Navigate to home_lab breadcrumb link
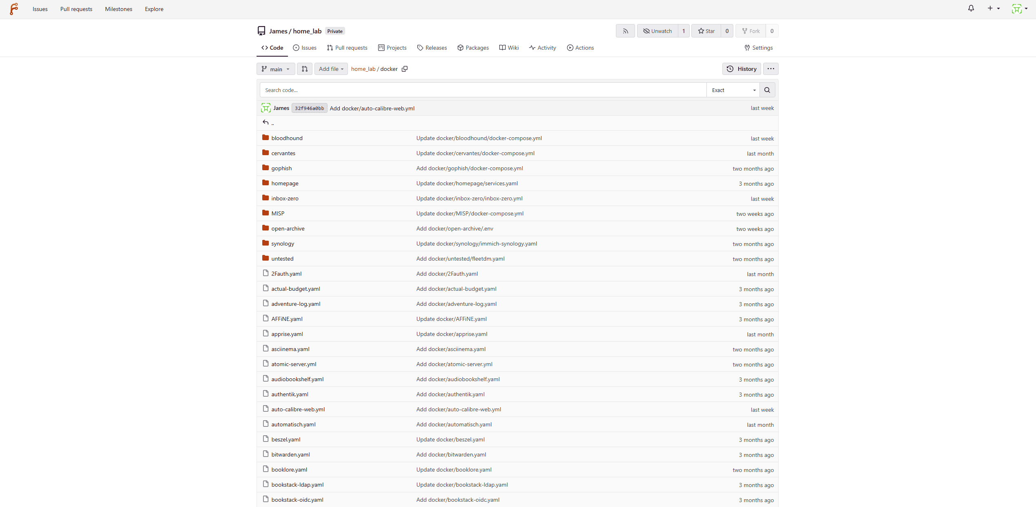The width and height of the screenshot is (1036, 507). coord(363,69)
